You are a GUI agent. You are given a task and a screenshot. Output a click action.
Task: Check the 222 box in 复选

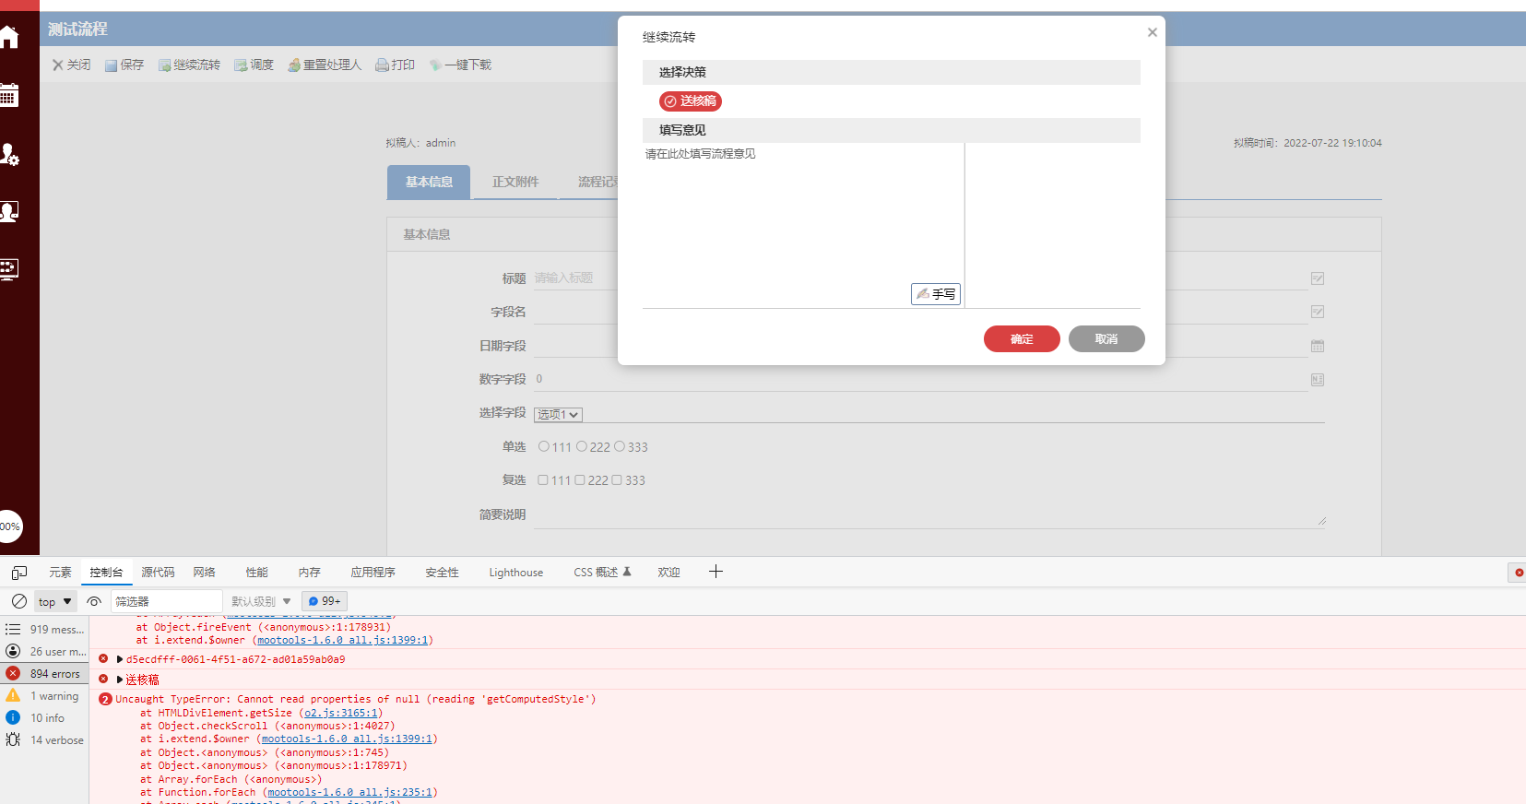pos(580,480)
